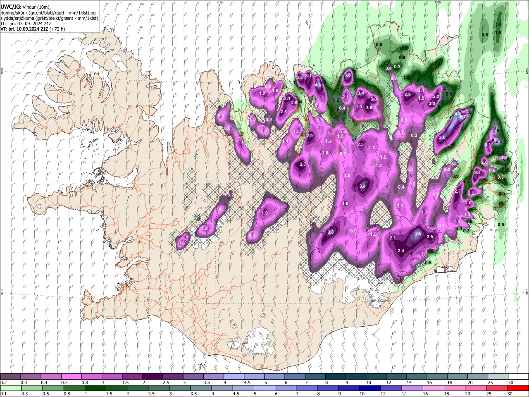
Task: Select the steel blue 6 swatch in the upper legend row
Action: 295,376
